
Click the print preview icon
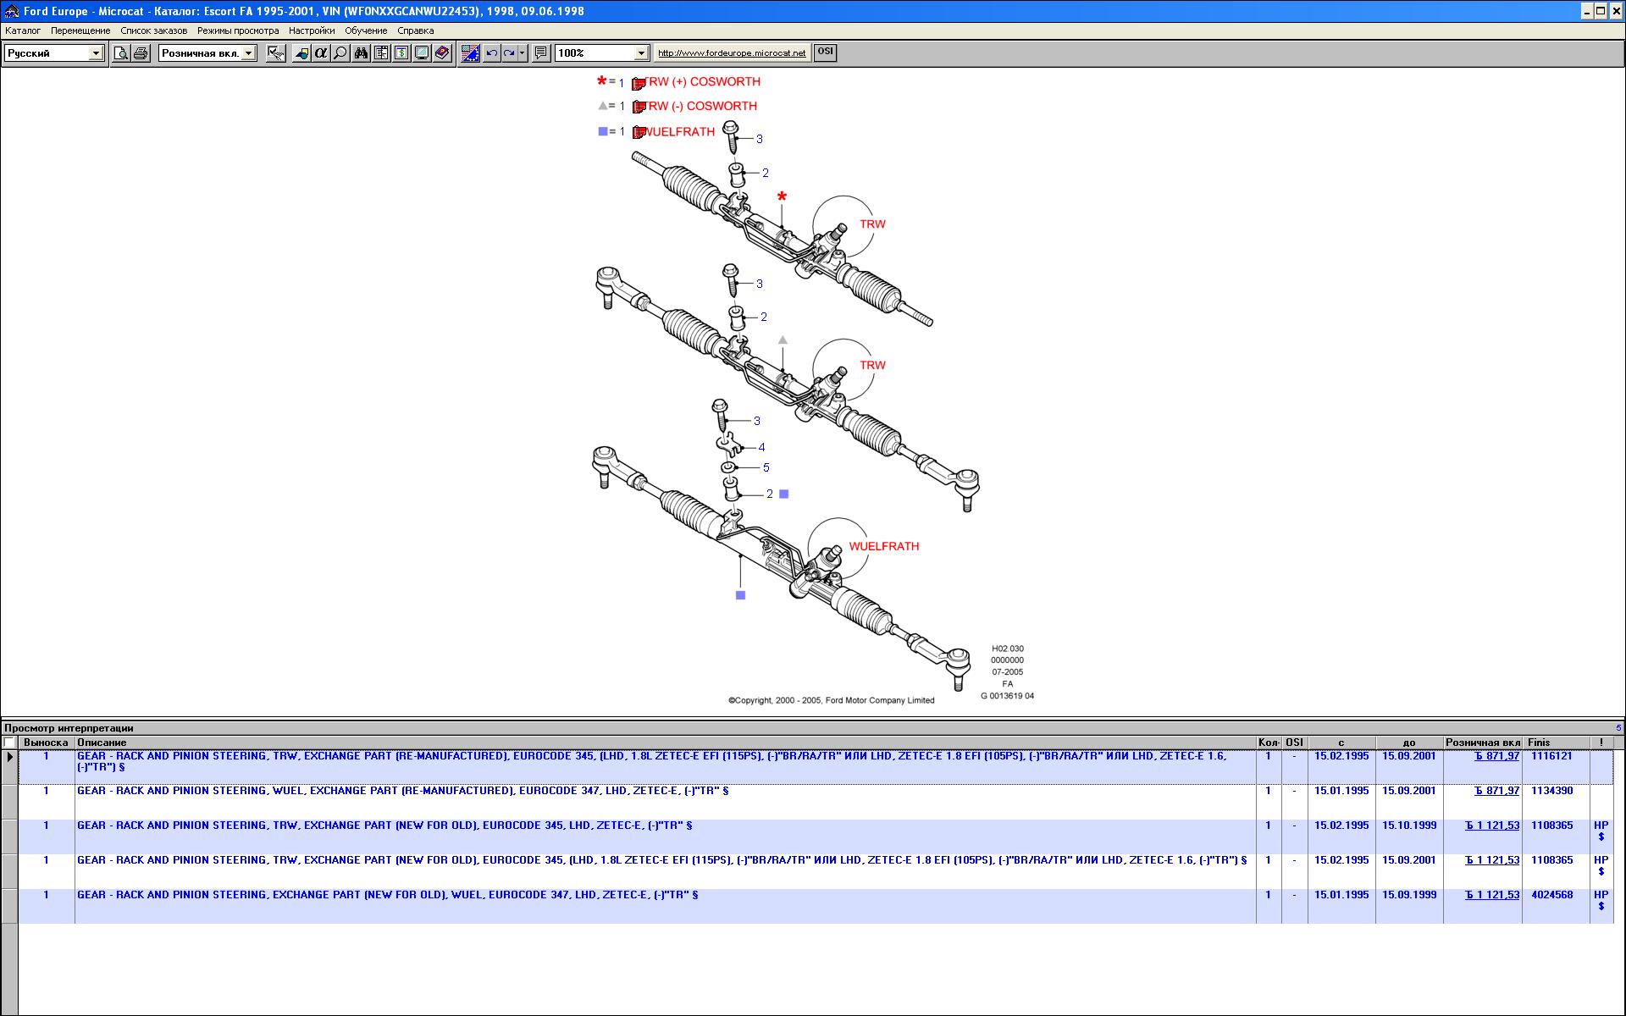[121, 53]
